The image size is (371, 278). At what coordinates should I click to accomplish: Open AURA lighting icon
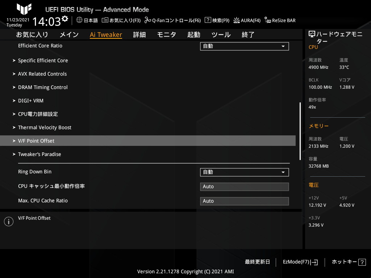[236, 20]
